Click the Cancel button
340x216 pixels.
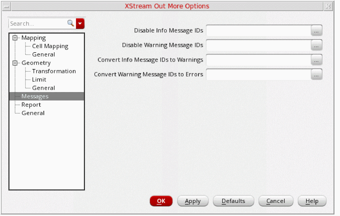click(276, 201)
